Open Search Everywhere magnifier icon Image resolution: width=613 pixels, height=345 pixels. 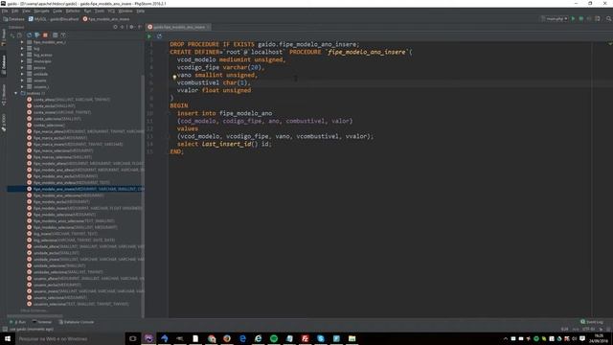(x=609, y=19)
